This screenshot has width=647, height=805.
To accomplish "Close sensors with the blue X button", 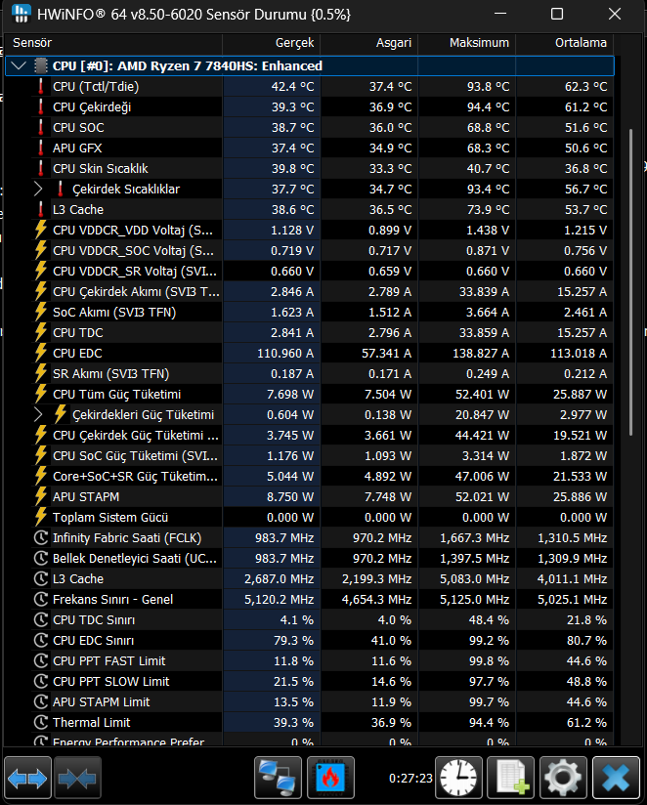I will 616,778.
